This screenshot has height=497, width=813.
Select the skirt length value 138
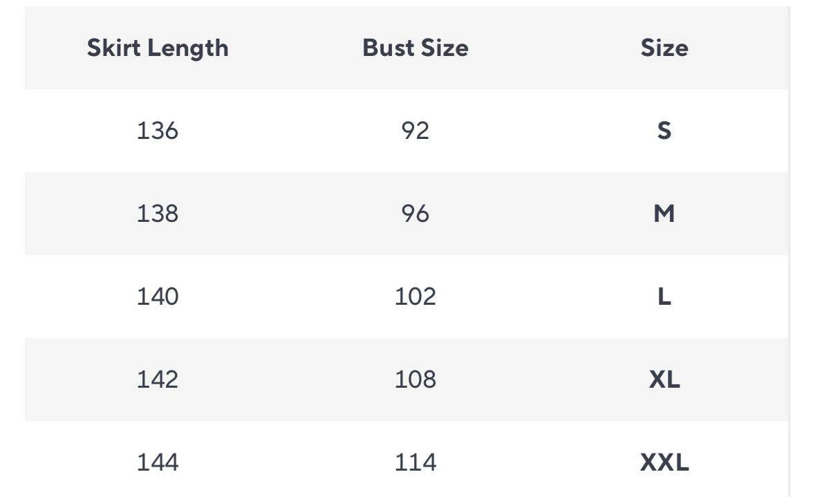pos(158,214)
